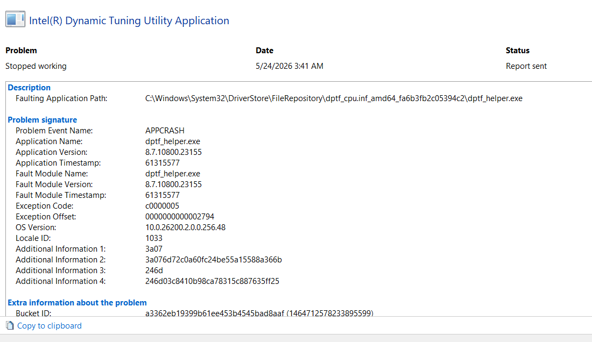This screenshot has height=342, width=592.
Task: Select the offset value 0000000000002794
Action: click(180, 217)
